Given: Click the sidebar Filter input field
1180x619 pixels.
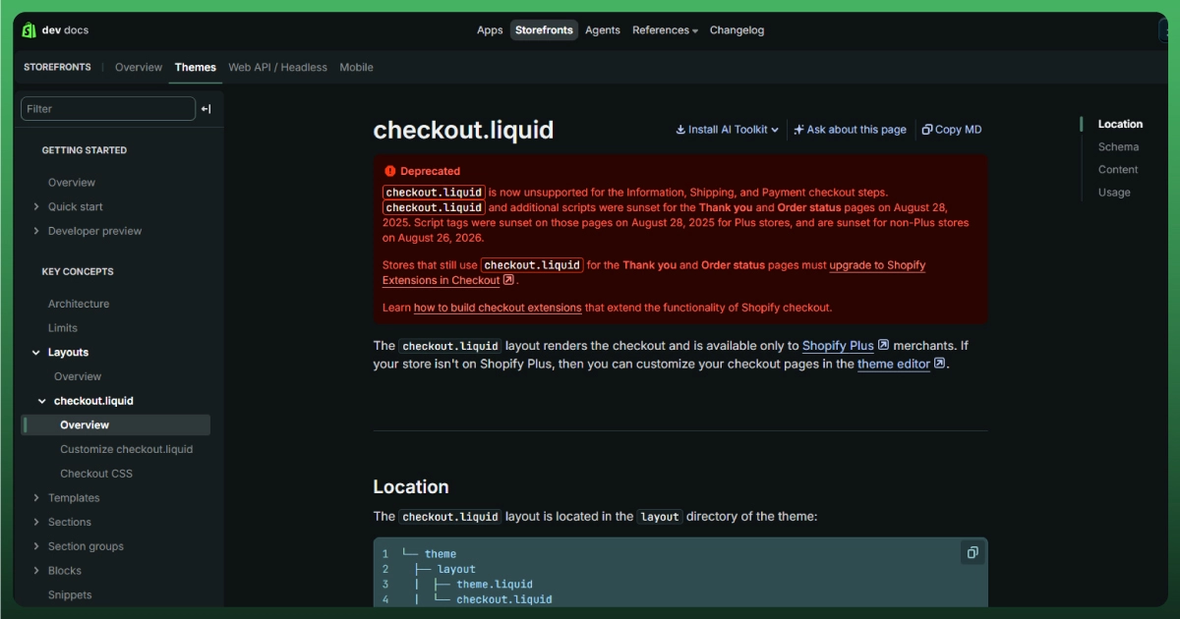Looking at the screenshot, I should [108, 109].
